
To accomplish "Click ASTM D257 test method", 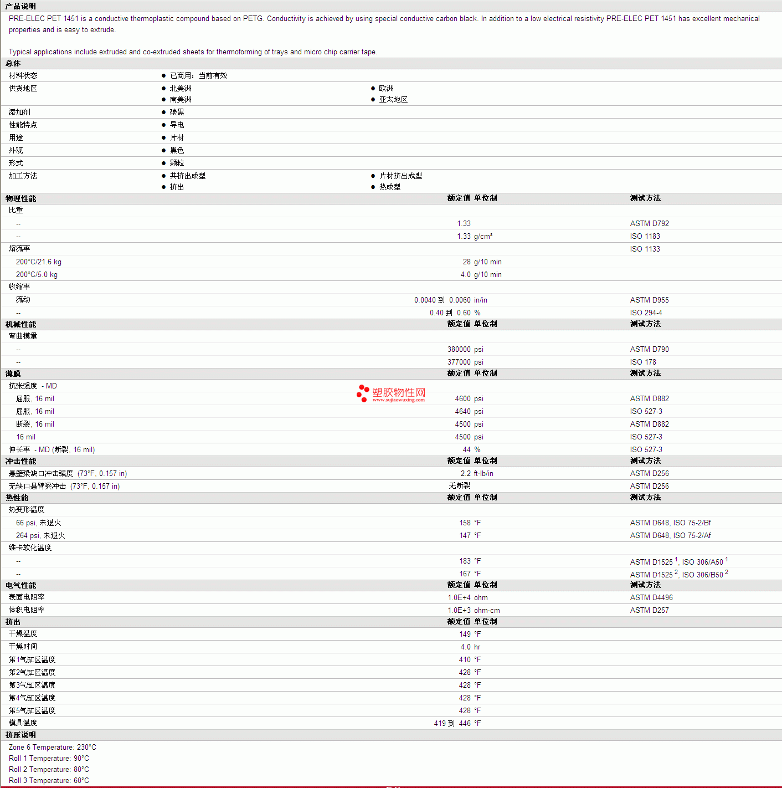I will 650,610.
